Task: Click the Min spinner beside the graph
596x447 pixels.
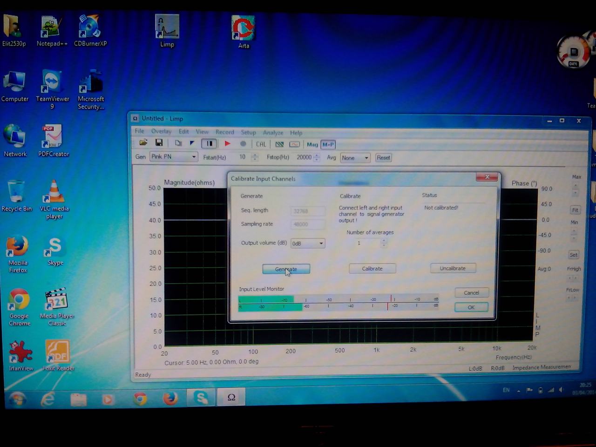Action: (x=574, y=234)
